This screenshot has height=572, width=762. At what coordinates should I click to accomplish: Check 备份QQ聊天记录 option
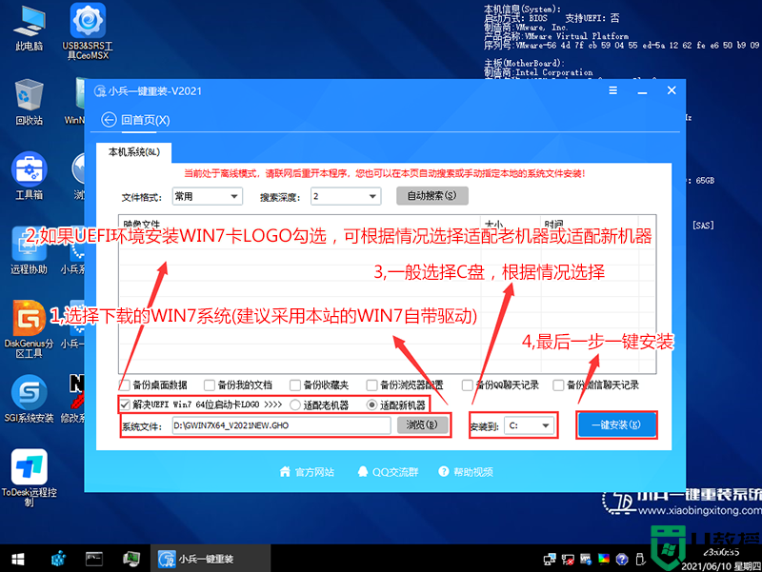pyautogui.click(x=467, y=385)
